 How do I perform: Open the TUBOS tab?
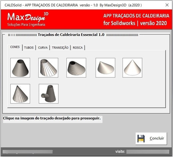(x=29, y=48)
